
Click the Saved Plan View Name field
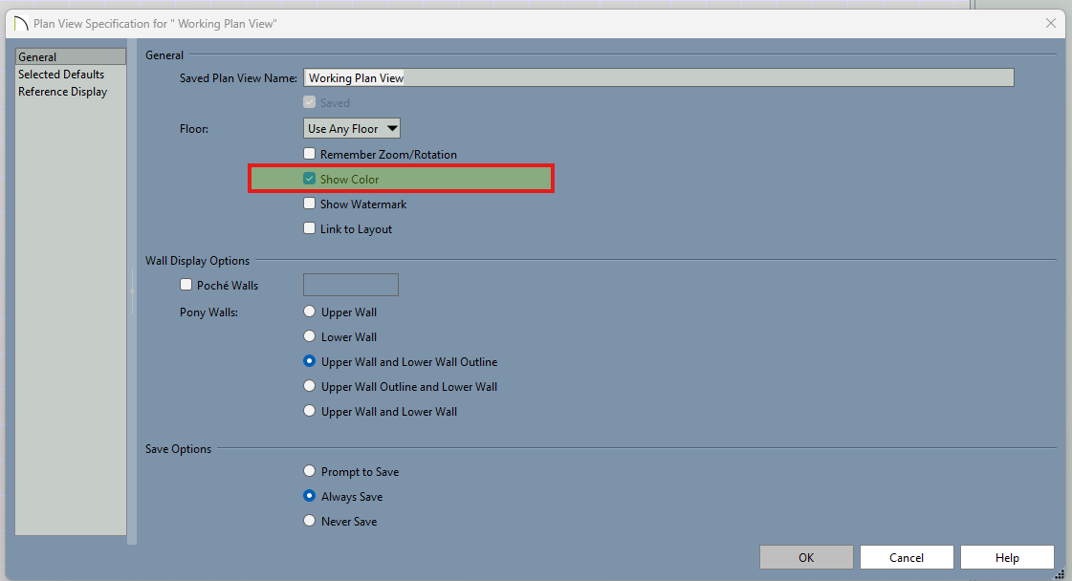point(658,78)
